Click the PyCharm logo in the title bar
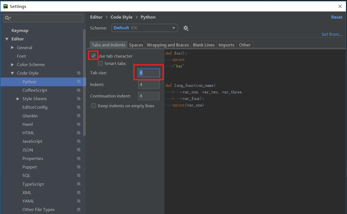This screenshot has width=347, height=214. point(5,6)
